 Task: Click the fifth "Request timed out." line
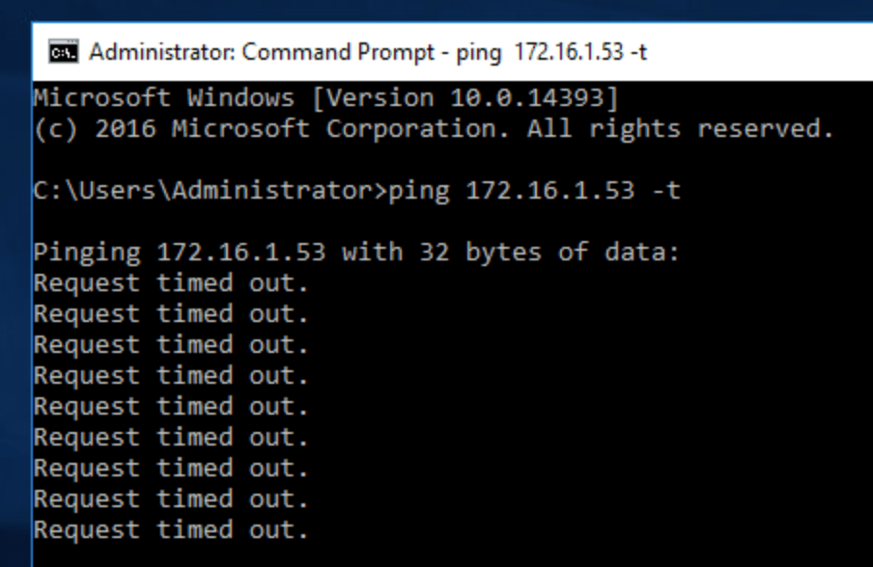point(171,407)
